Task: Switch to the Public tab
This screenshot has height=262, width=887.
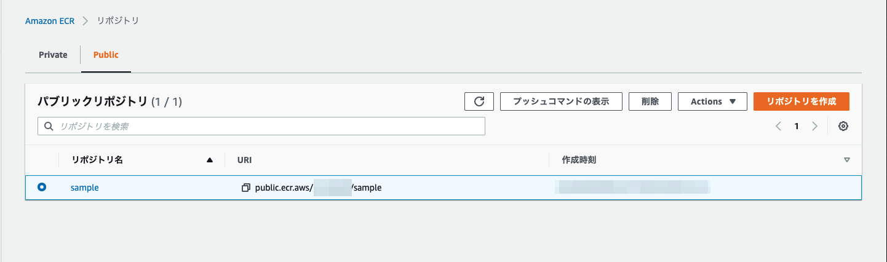Action: pos(106,55)
